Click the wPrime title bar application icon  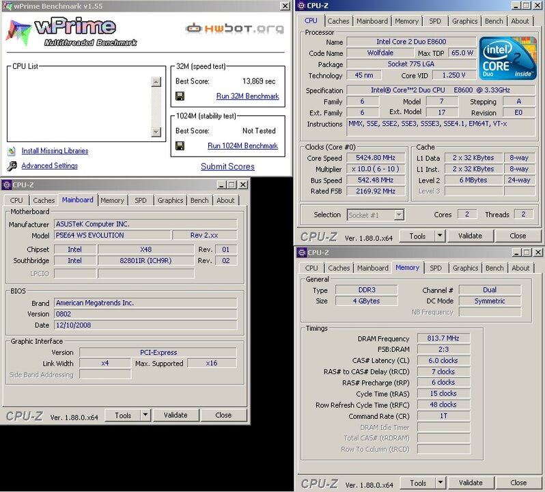tap(8, 6)
